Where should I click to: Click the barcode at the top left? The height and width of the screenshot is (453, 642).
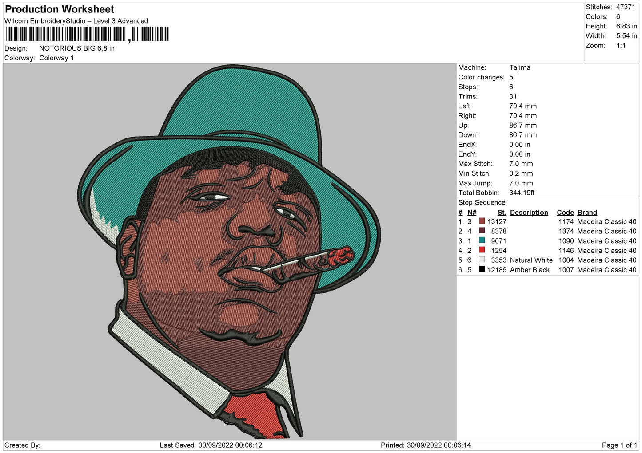88,34
